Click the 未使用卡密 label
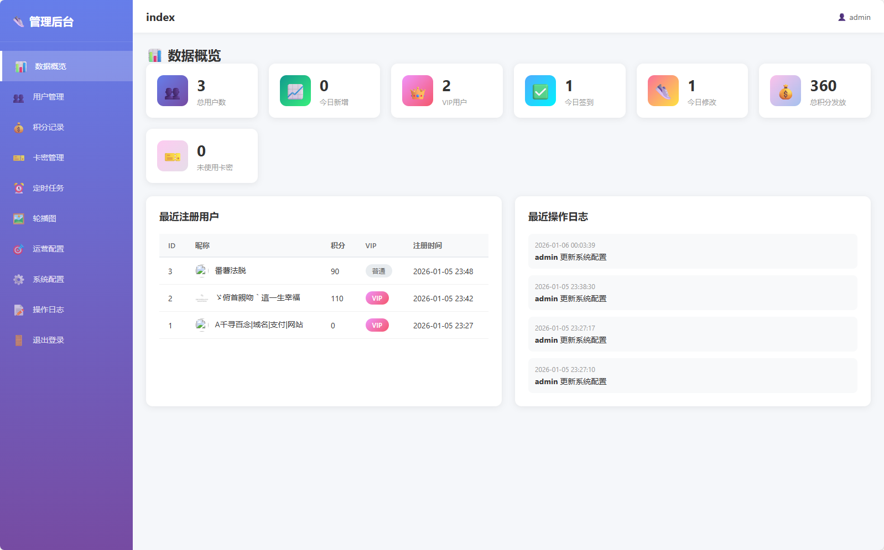The height and width of the screenshot is (550, 884). pos(215,167)
